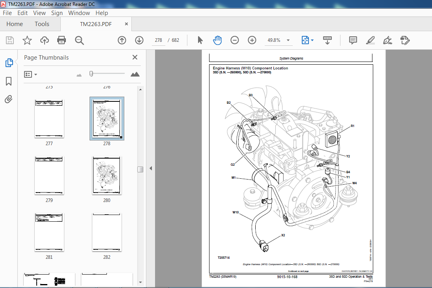Enable scrolling mode icon
Screen dimensions: 432x288
327,40
